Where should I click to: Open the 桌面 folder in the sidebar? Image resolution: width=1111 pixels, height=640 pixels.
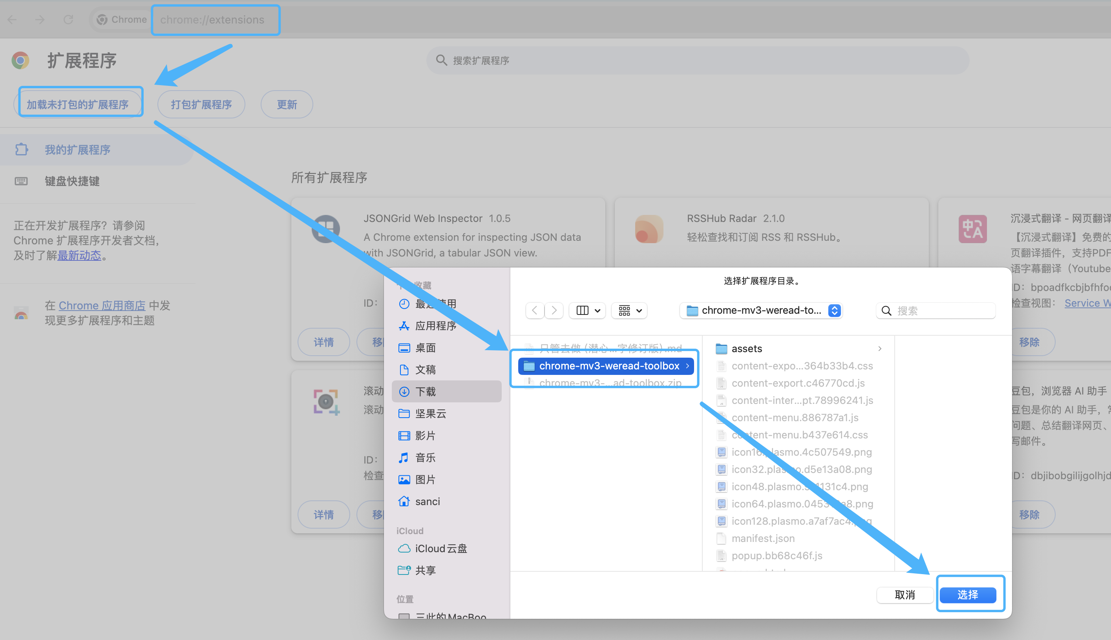coord(426,347)
